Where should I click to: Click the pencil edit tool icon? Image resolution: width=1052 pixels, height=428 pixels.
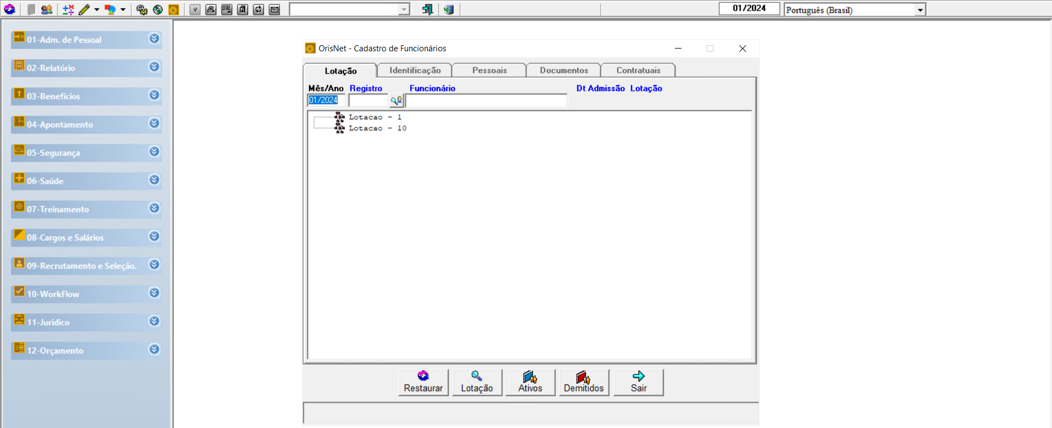(84, 9)
